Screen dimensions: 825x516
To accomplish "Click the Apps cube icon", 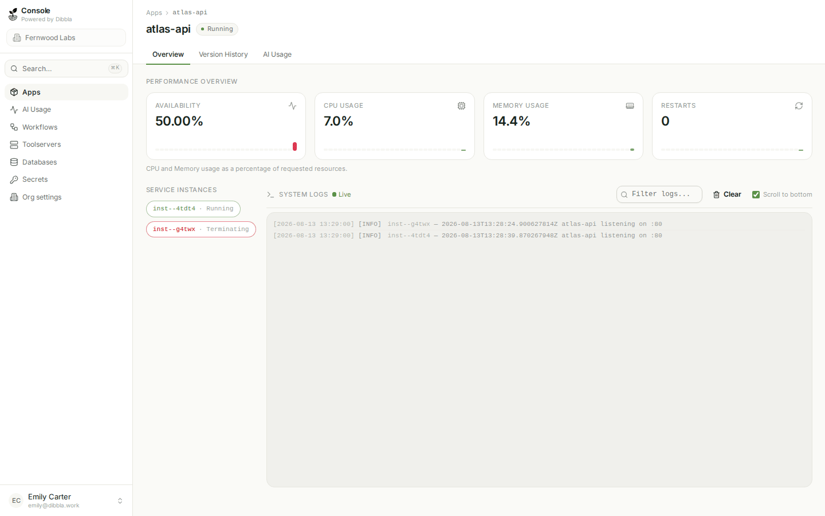I will (x=14, y=92).
